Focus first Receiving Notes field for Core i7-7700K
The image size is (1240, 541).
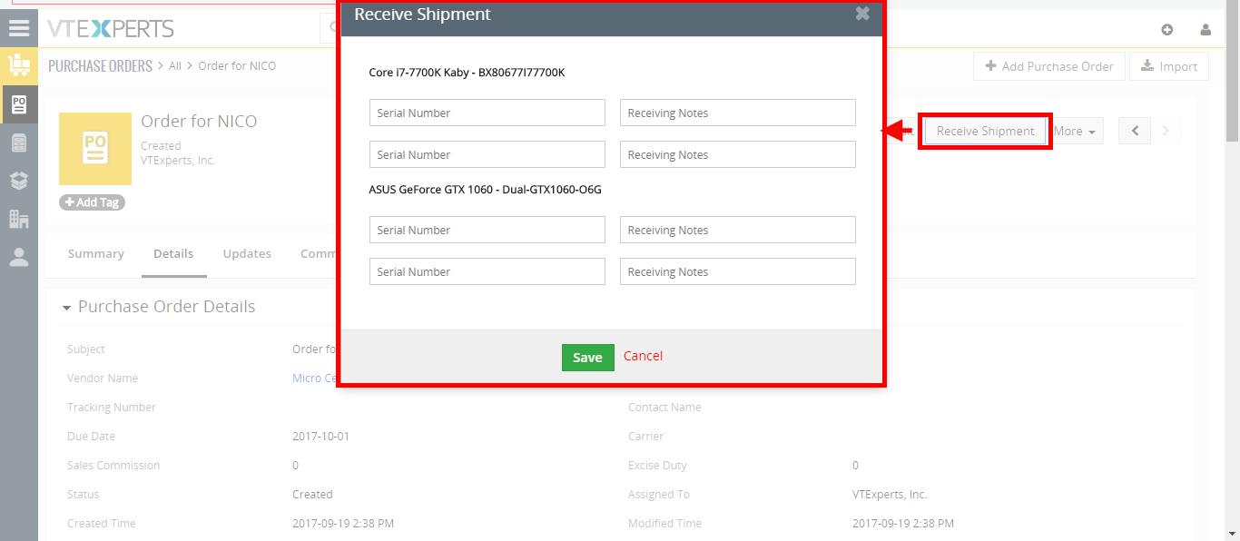coord(738,113)
